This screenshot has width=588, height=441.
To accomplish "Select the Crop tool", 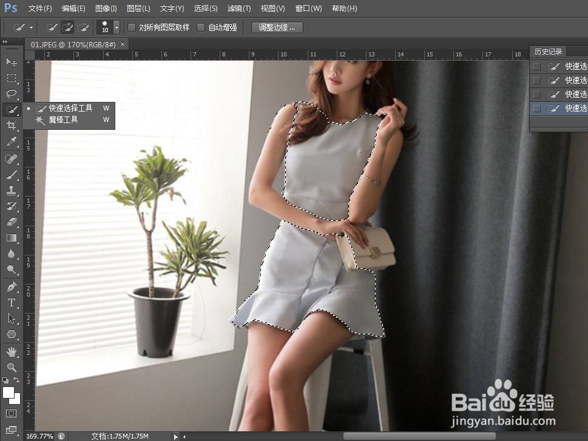I will pos(12,125).
